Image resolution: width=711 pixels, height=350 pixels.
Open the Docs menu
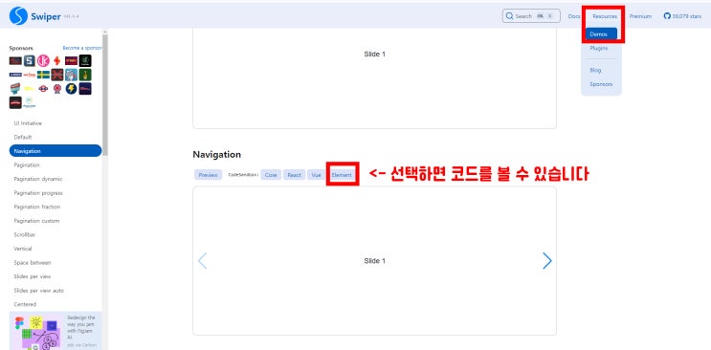point(574,16)
